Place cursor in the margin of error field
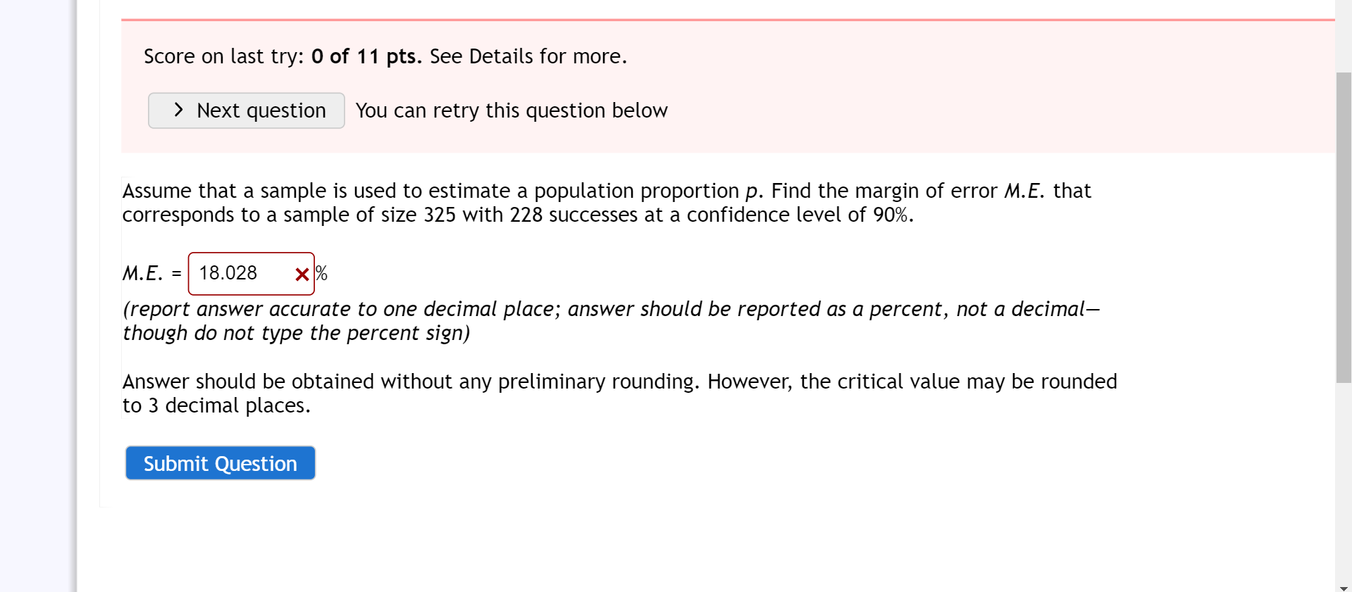Image resolution: width=1352 pixels, height=592 pixels. pyautogui.click(x=240, y=273)
